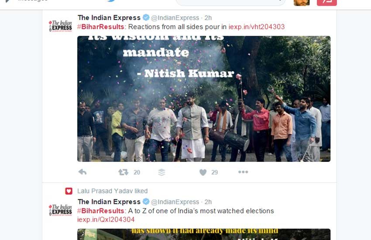Click the verified badge on the second tweet

click(146, 202)
